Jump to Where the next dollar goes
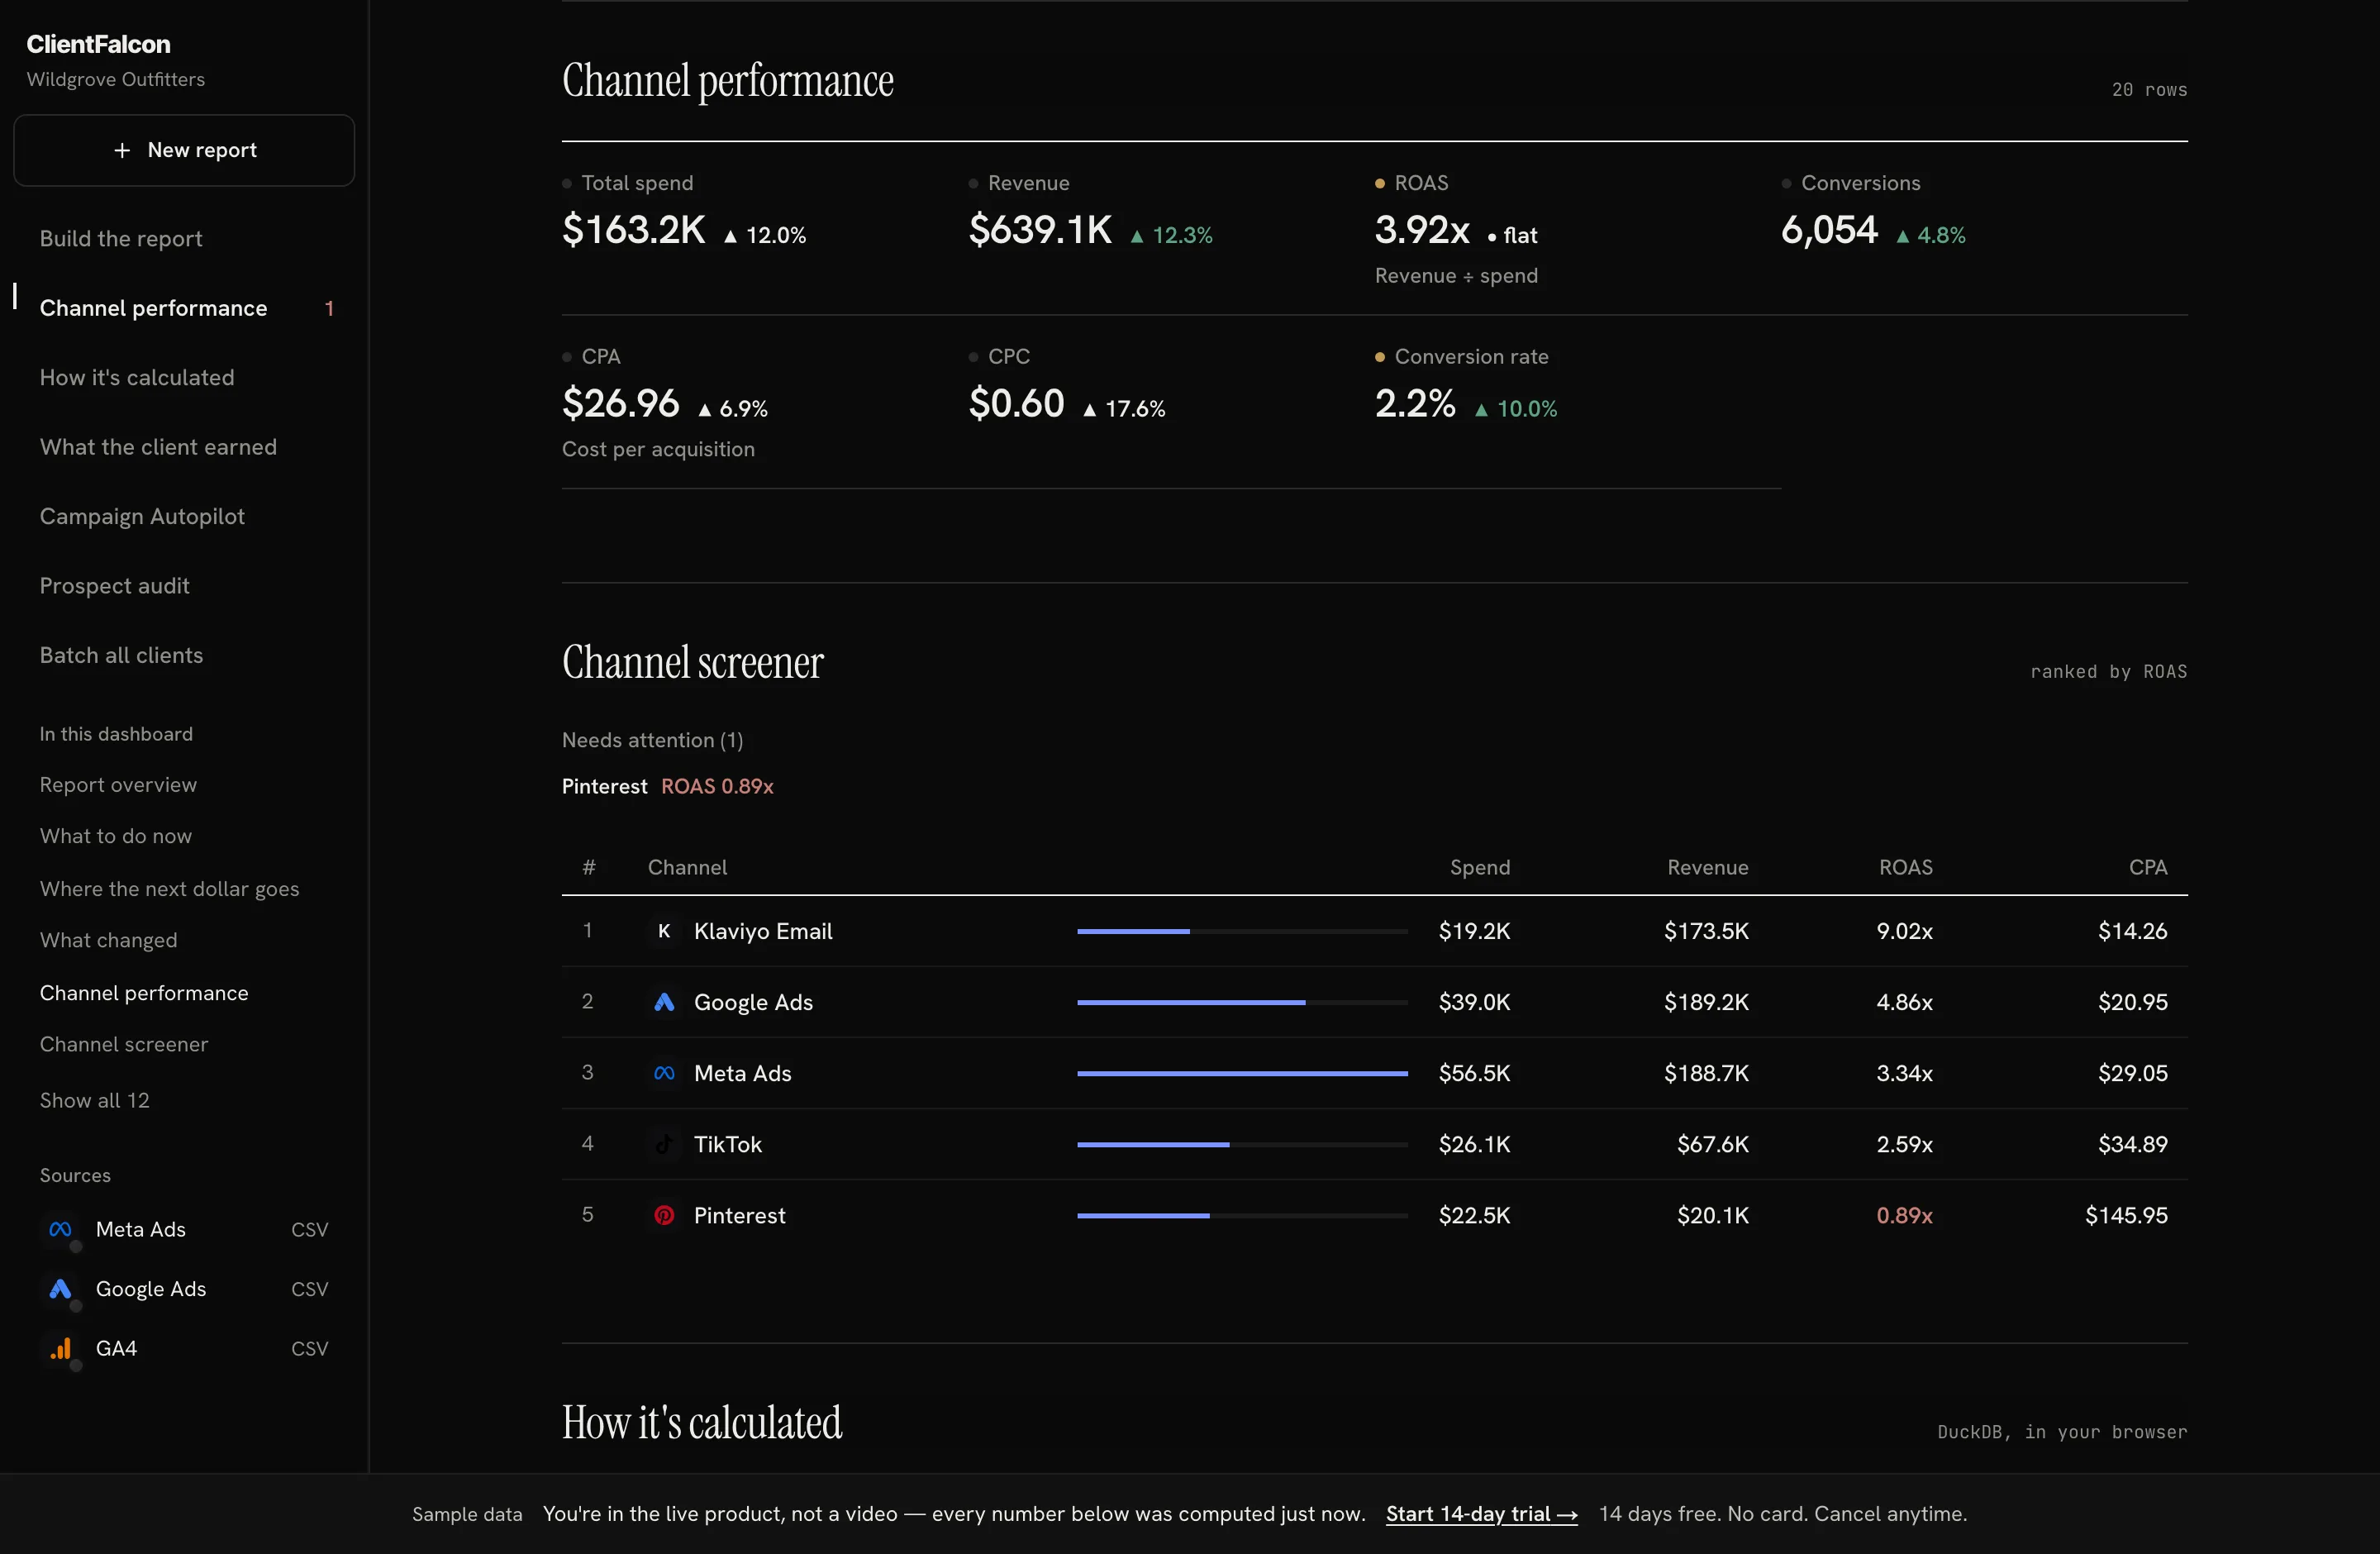The height and width of the screenshot is (1554, 2380). (169, 889)
